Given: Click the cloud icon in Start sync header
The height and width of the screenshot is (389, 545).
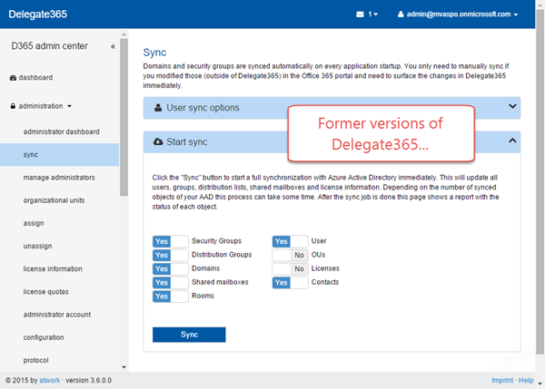Looking at the screenshot, I should [x=159, y=141].
